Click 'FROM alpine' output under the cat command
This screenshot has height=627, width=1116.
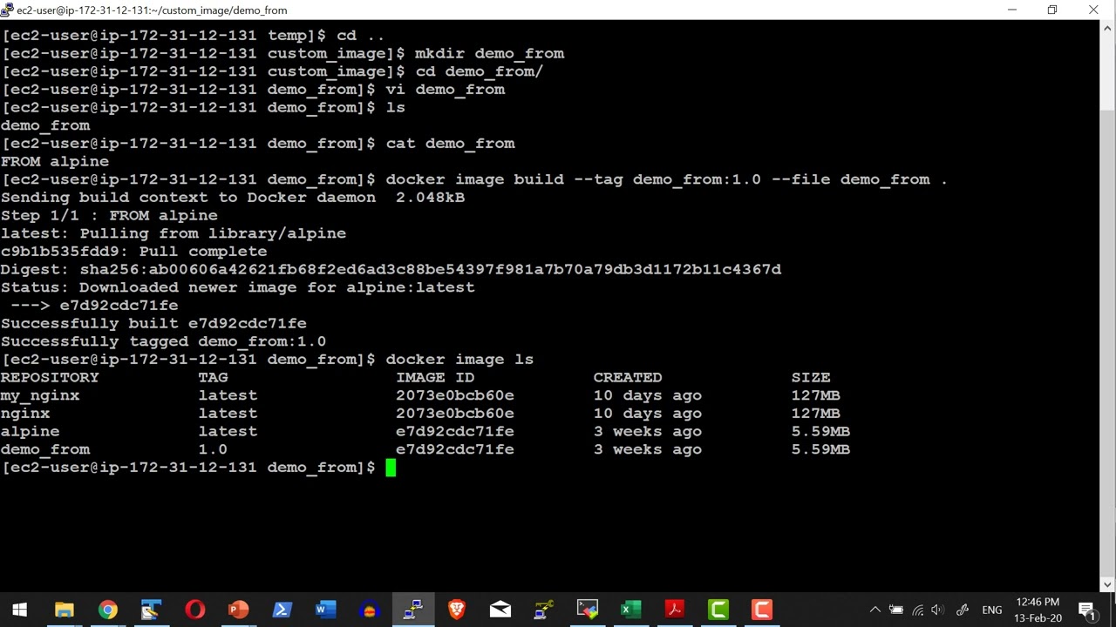pos(55,161)
